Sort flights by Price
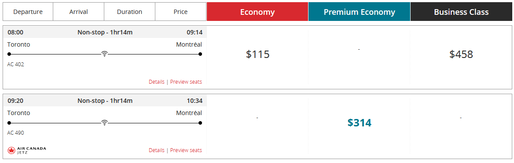 181,12
